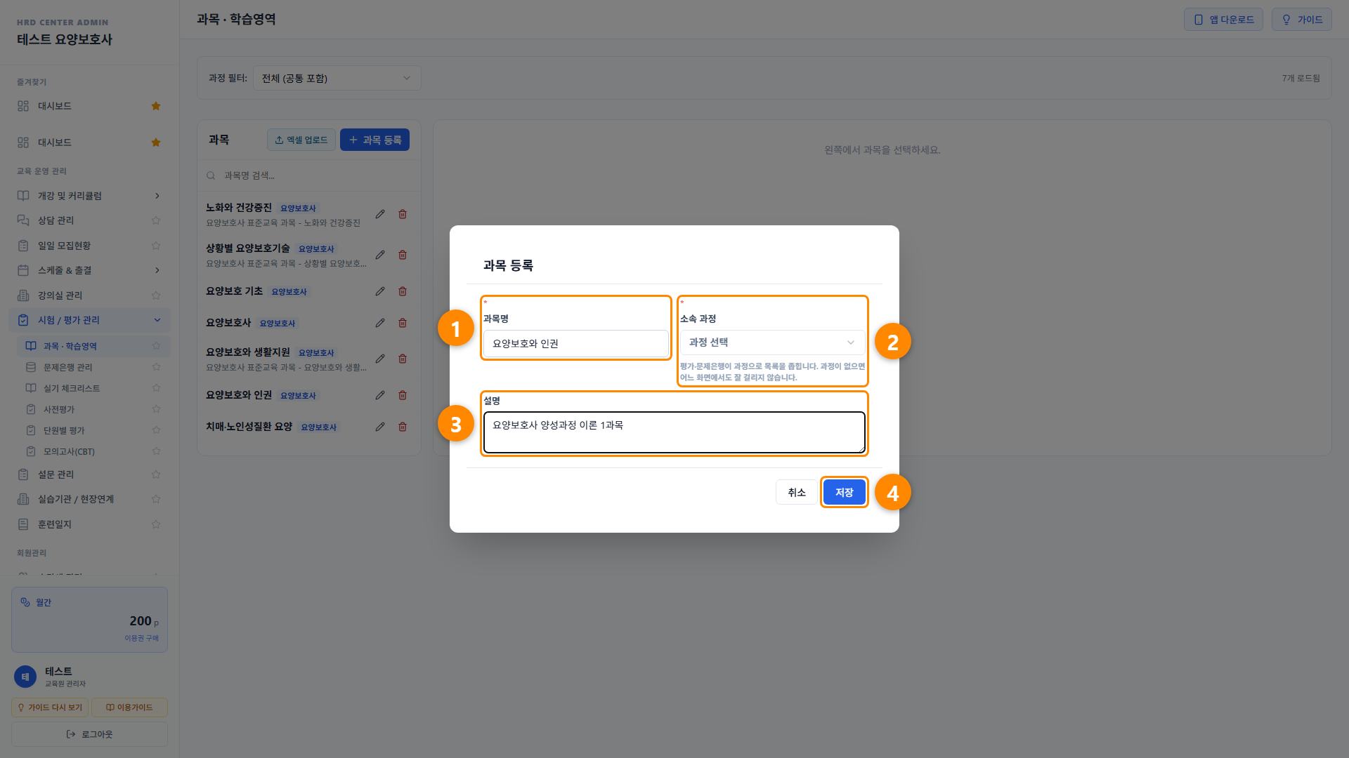This screenshot has height=758, width=1349.
Task: Open 실기 체크리스트 menu item
Action: [93, 388]
